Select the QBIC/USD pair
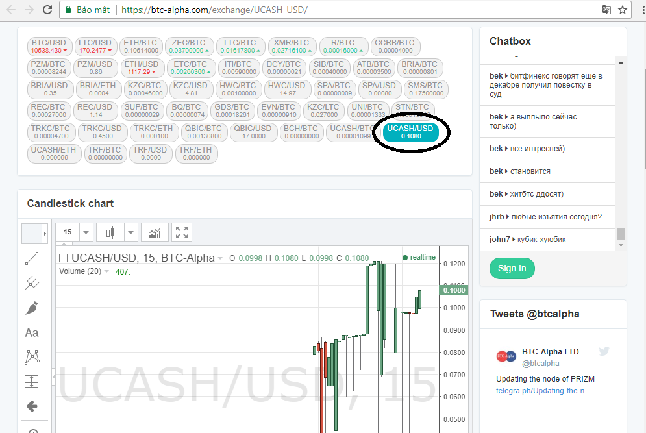The height and width of the screenshot is (433, 646). pos(253,132)
